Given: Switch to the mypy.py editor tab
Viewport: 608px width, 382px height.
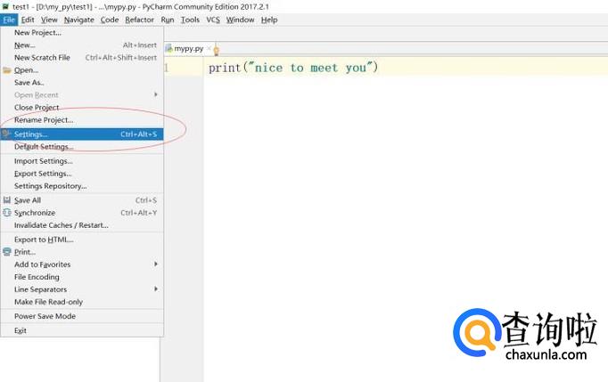Looking at the screenshot, I should 188,48.
